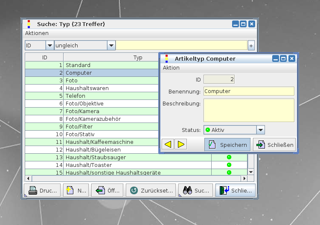The image size is (320, 225).
Task: Click the horizontal scrollbar under the table
Action: 128,178
